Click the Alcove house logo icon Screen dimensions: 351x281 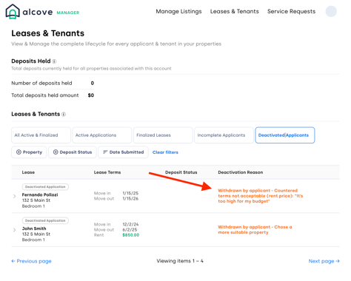pos(13,12)
